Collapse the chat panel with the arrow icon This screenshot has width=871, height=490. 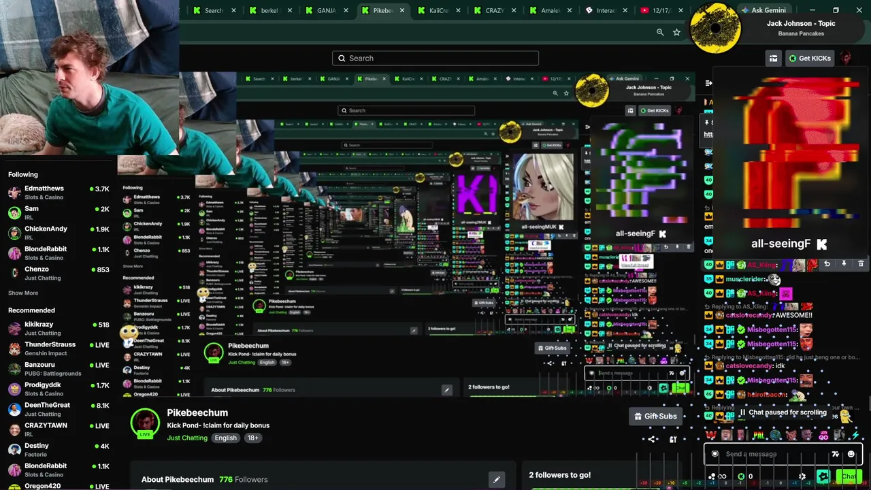point(708,83)
